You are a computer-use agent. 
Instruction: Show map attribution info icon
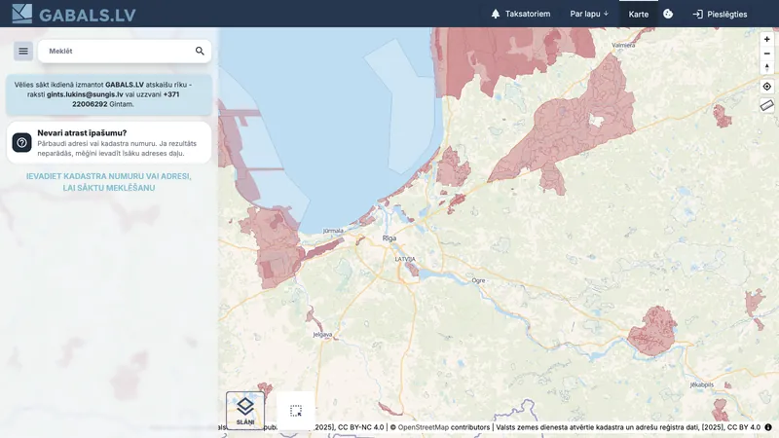point(768,427)
